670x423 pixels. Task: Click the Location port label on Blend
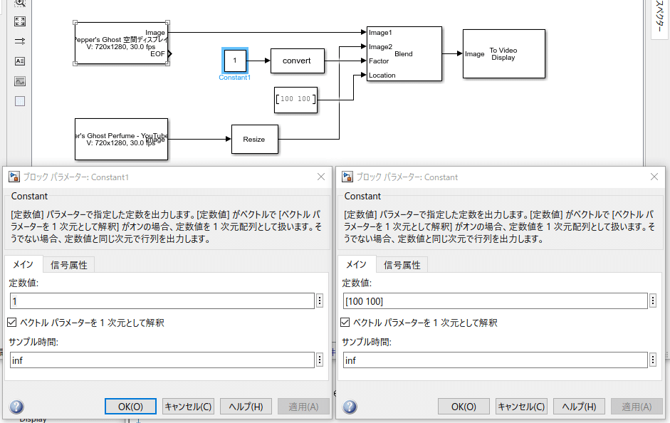click(x=382, y=75)
